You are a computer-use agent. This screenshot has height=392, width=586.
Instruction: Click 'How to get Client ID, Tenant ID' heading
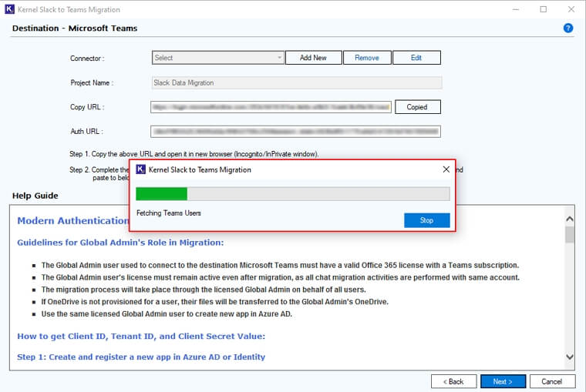click(141, 336)
